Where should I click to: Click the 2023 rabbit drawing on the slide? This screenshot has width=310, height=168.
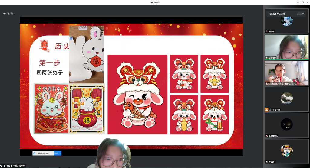tap(51, 108)
